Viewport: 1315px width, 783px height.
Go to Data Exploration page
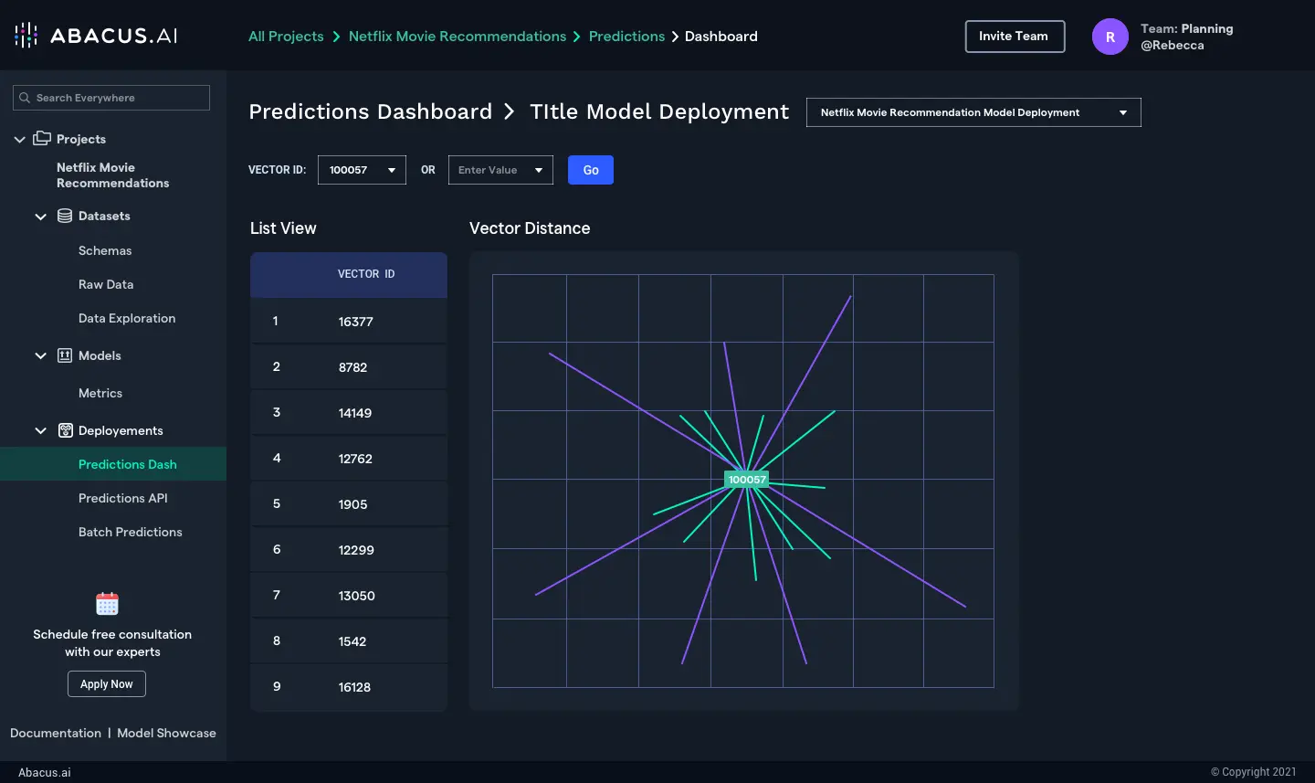click(x=127, y=318)
